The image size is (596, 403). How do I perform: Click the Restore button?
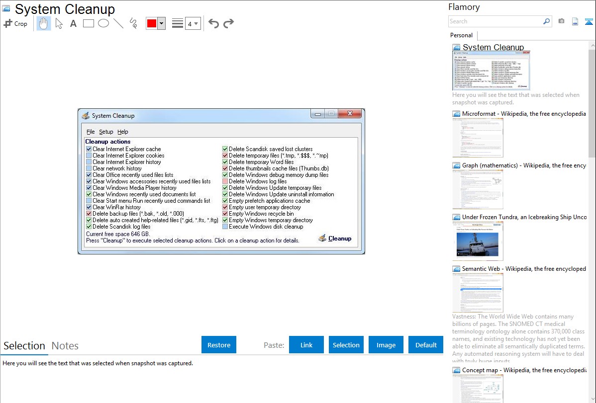click(x=219, y=345)
